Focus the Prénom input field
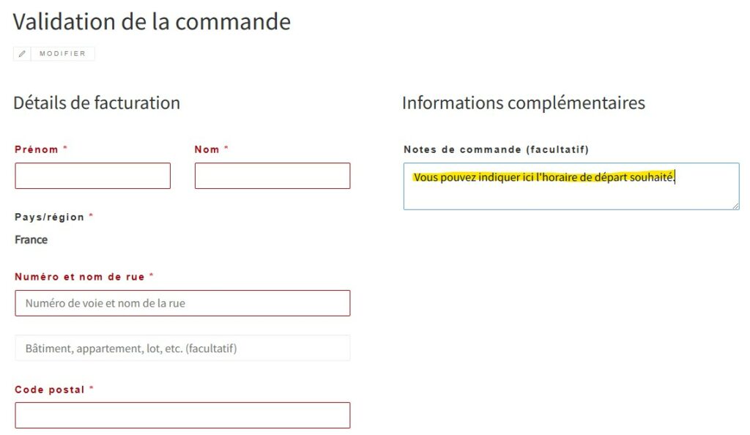Viewport: 750px width, 435px height. 93,176
